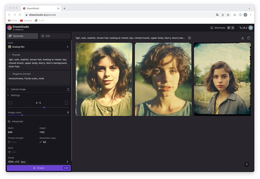The image size is (260, 179).
Task: Click the help question mark button
Action: pos(247,165)
